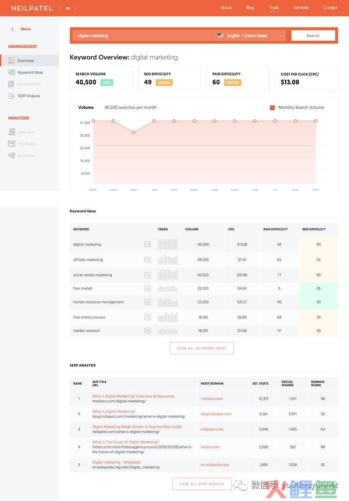Click export arrow for market research row
The width and height of the screenshot is (349, 501).
coord(147,331)
